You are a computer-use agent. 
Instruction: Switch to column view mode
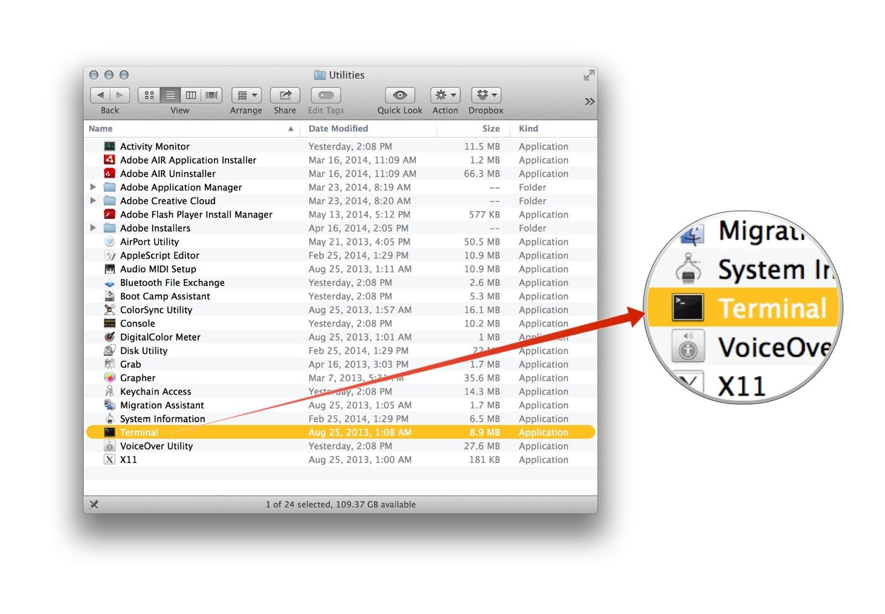(191, 95)
